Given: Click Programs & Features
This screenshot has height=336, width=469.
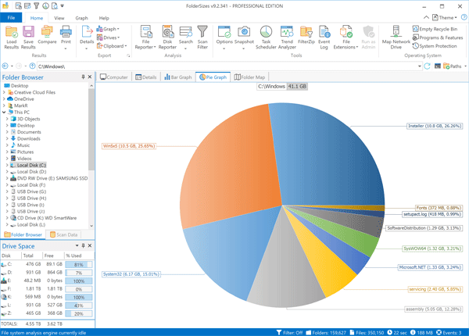Looking at the screenshot, I should 441,37.
